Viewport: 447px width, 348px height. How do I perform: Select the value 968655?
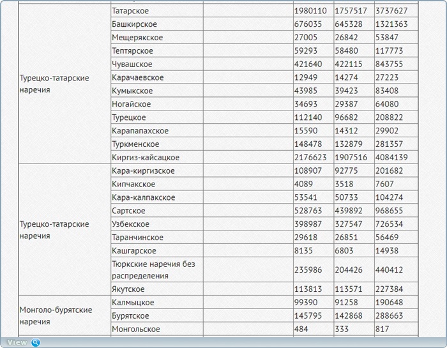pyautogui.click(x=389, y=211)
